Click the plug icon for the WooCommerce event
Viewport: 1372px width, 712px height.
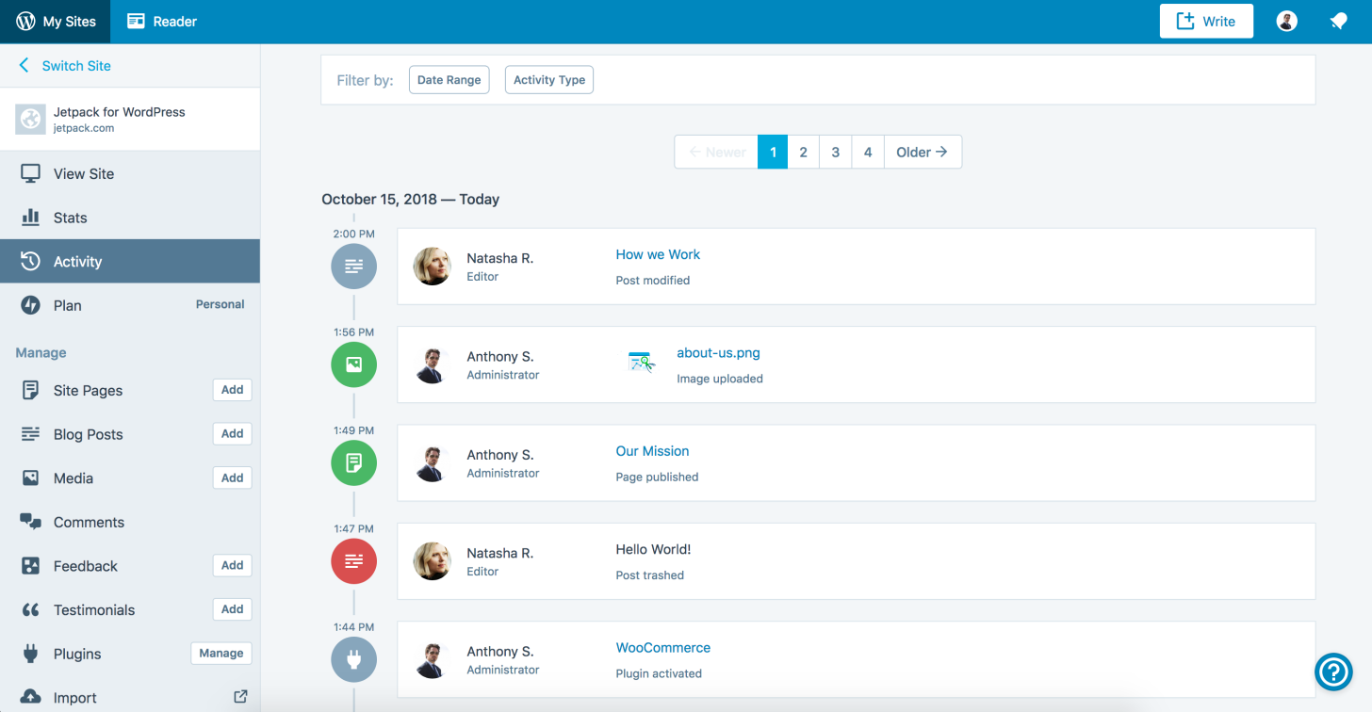click(x=353, y=659)
